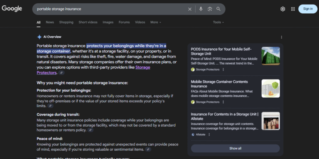Click source link chip after 'sentimental items.'
The image size is (319, 159).
(x=148, y=149)
